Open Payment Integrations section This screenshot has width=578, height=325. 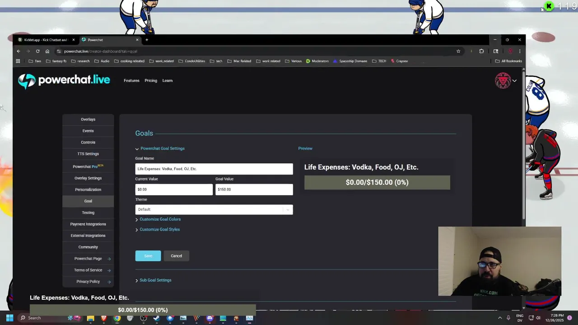pos(88,224)
